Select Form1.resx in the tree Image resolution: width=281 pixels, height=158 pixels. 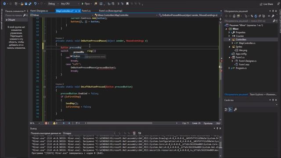(244, 65)
